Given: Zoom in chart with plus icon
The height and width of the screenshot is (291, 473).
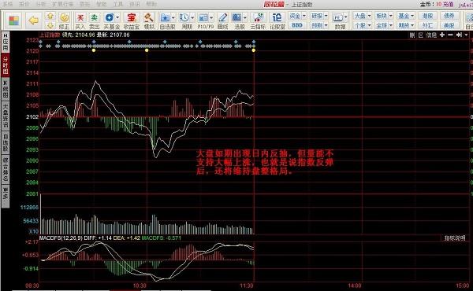Looking at the screenshot, I should (x=442, y=35).
